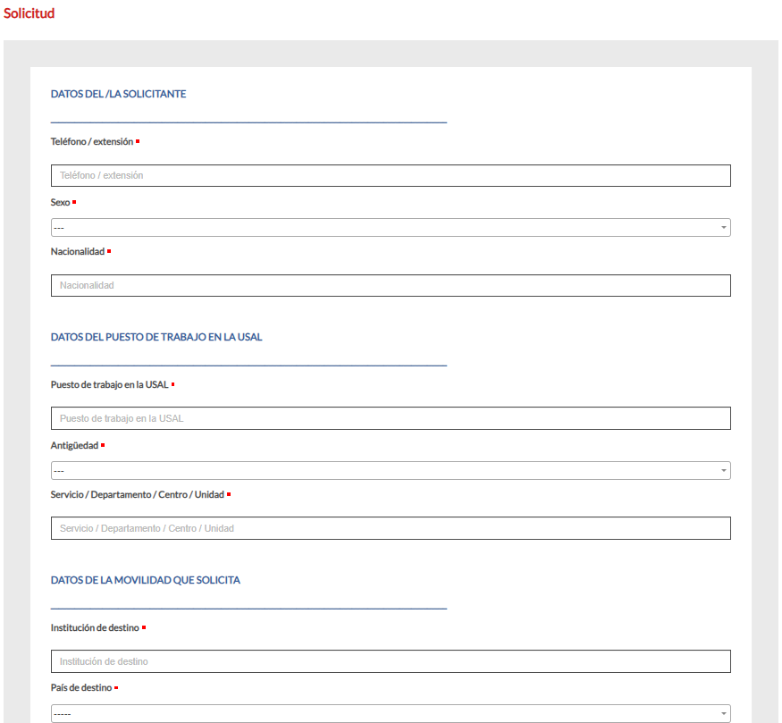This screenshot has width=782, height=723.
Task: Click the Teléfono / extensión label
Action: 91,141
